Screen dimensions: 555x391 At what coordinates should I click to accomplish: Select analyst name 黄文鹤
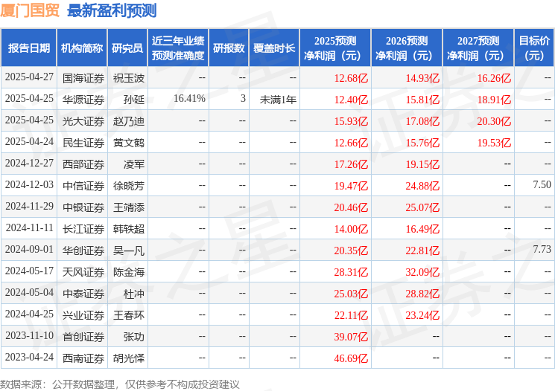(128, 143)
